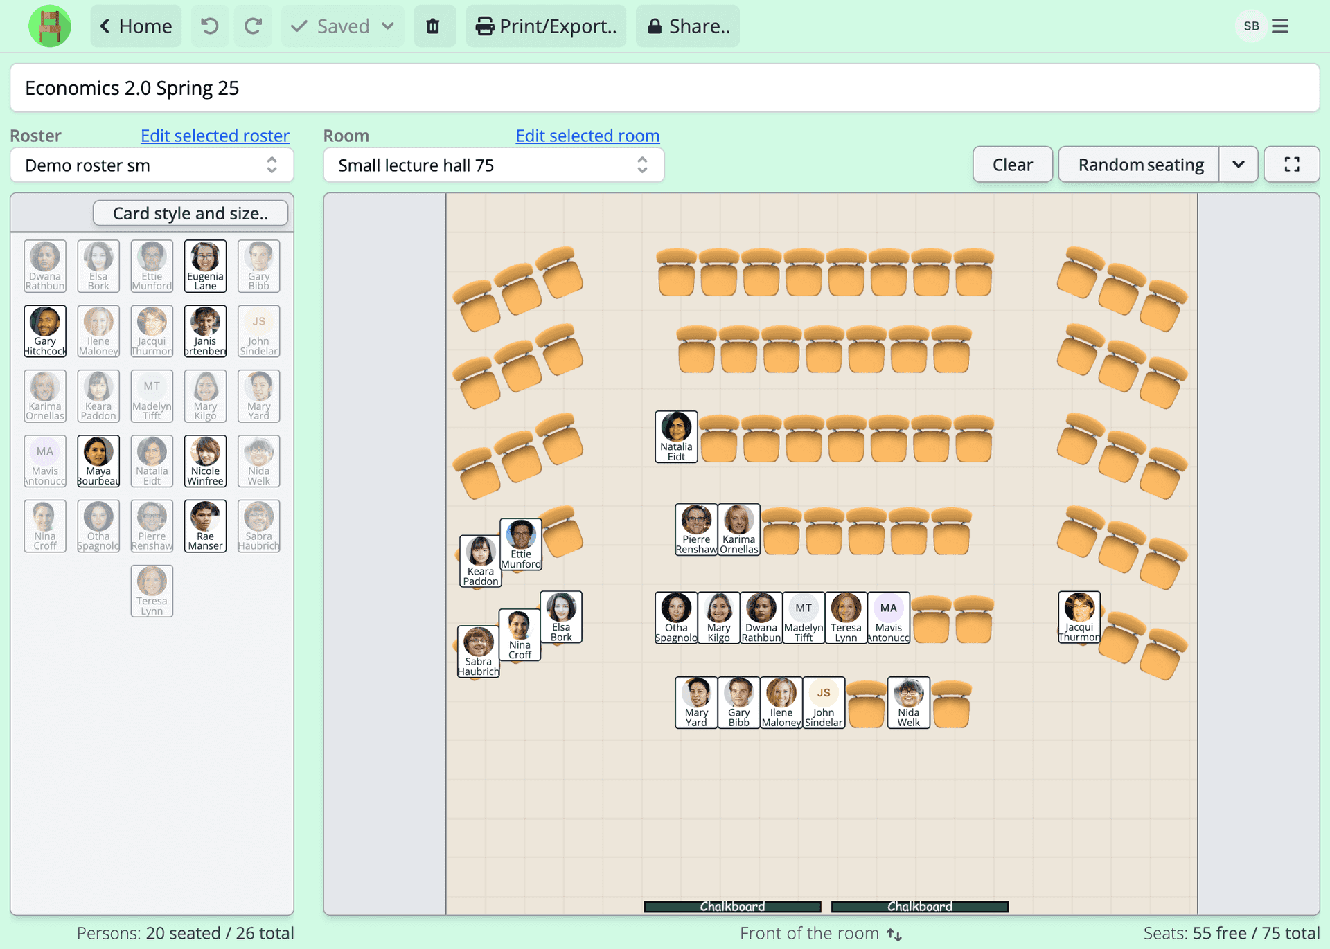Click the redo arrow icon
The width and height of the screenshot is (1330, 949).
click(x=252, y=26)
